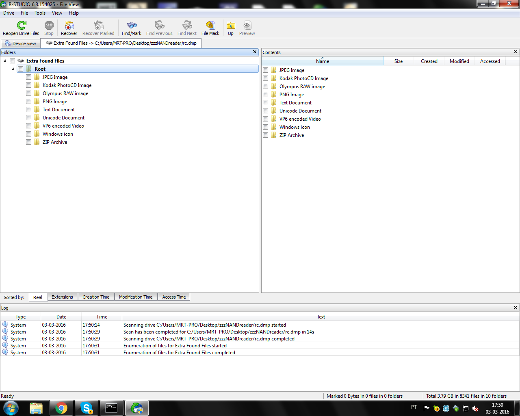Open Command Prompt from the taskbar

111,408
